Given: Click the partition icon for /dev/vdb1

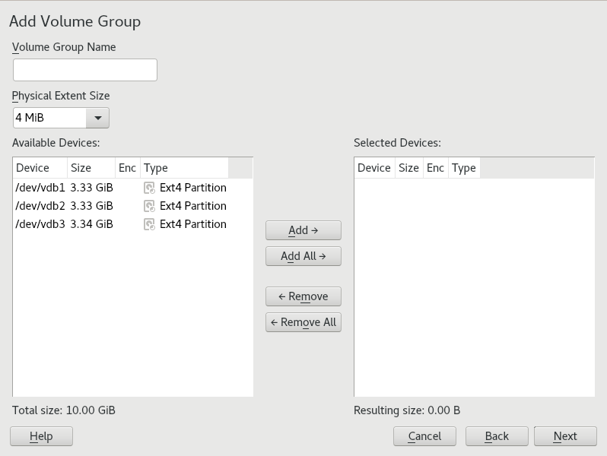Looking at the screenshot, I should click(150, 188).
